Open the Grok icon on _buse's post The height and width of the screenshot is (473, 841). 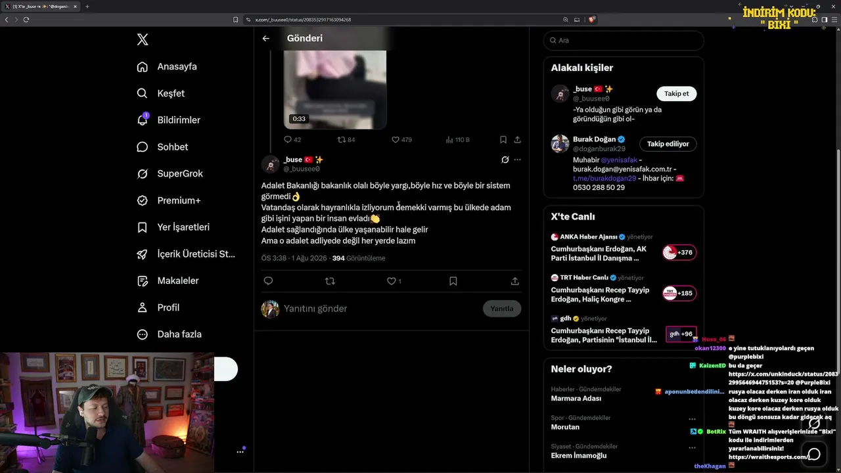[505, 160]
